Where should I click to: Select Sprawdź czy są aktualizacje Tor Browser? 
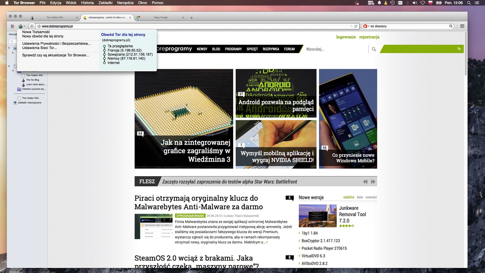click(x=56, y=55)
